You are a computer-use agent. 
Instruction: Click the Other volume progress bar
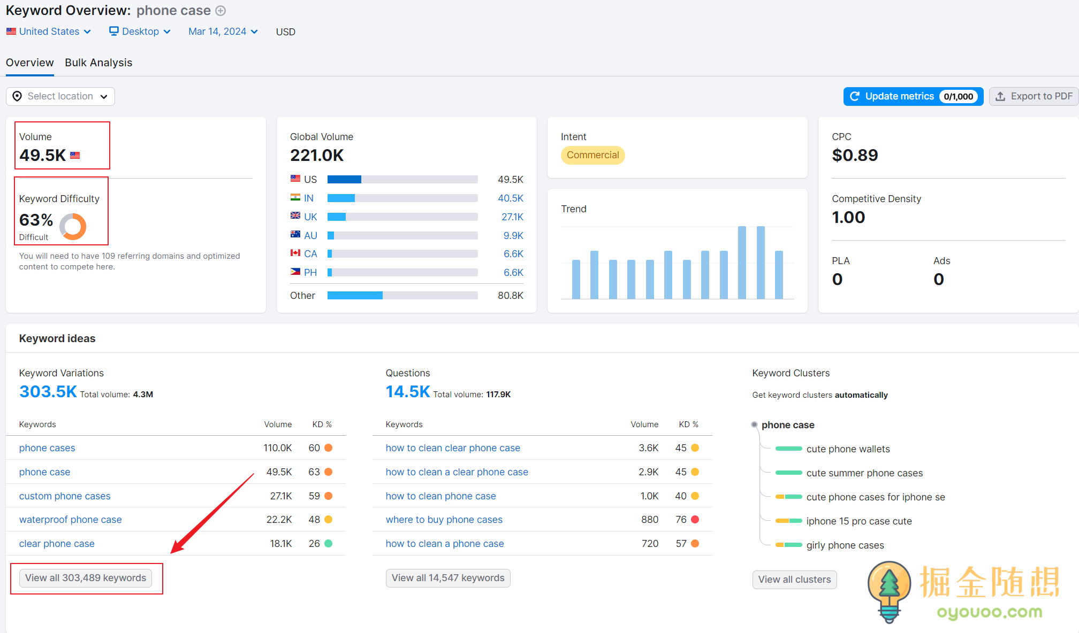pyautogui.click(x=402, y=296)
